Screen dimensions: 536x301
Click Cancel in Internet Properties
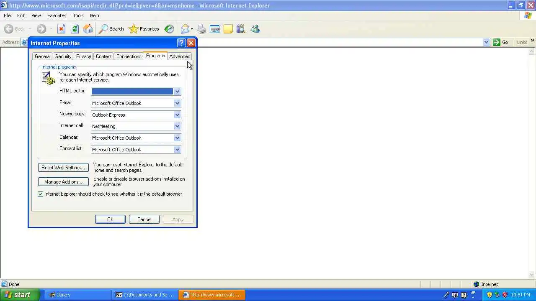pos(144,219)
